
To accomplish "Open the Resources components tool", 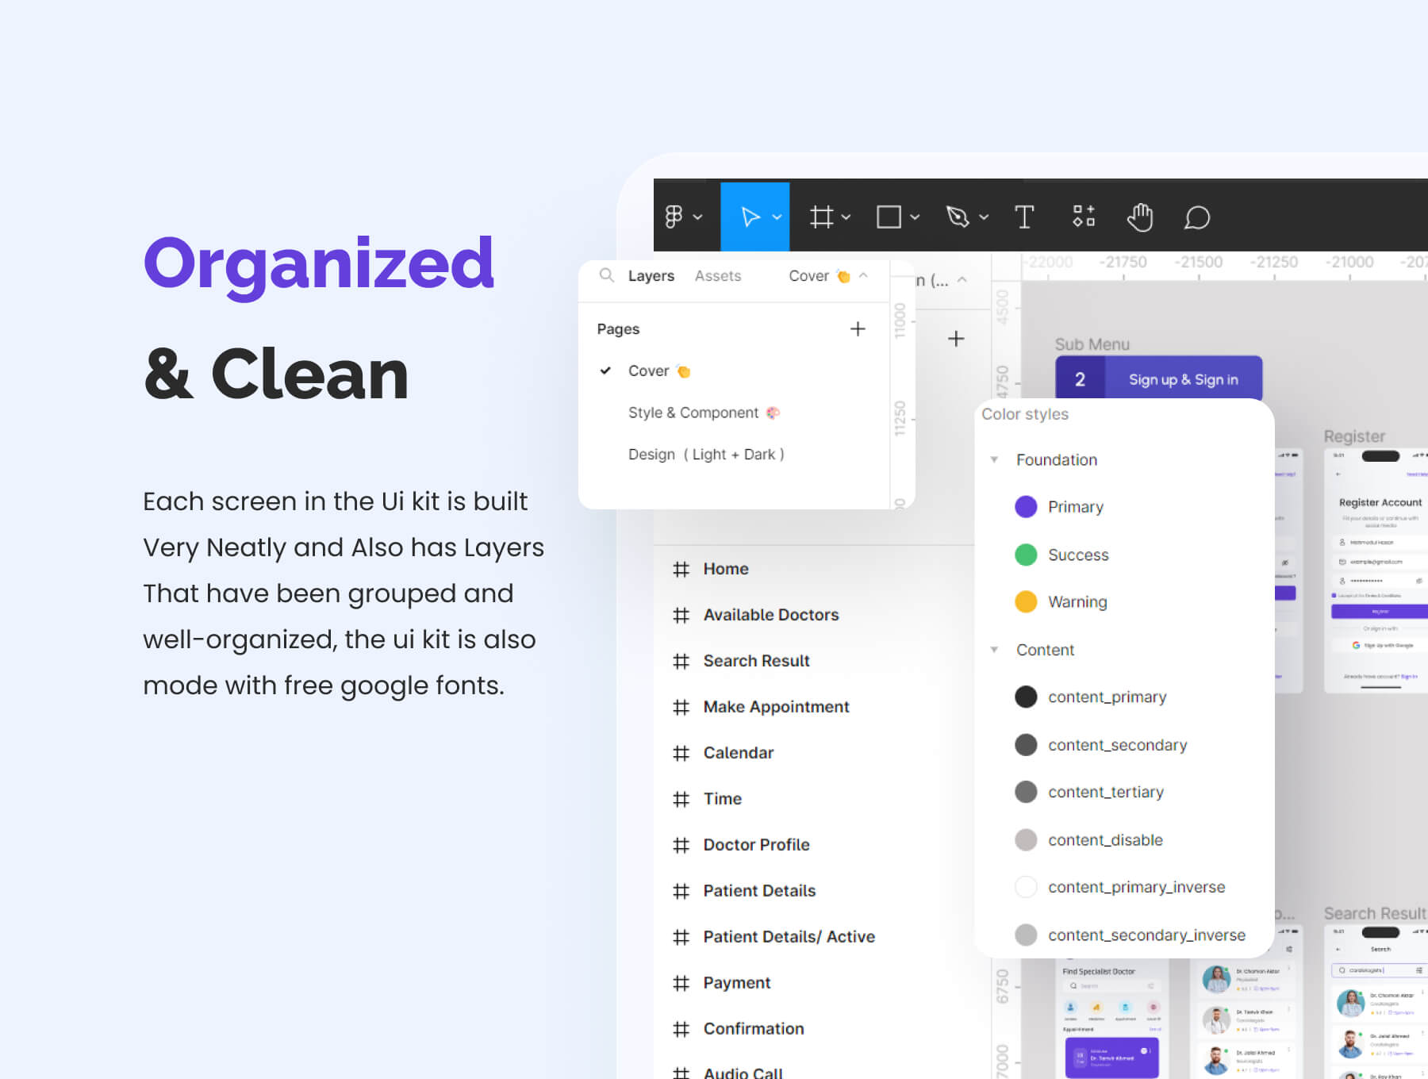I will coord(1084,217).
